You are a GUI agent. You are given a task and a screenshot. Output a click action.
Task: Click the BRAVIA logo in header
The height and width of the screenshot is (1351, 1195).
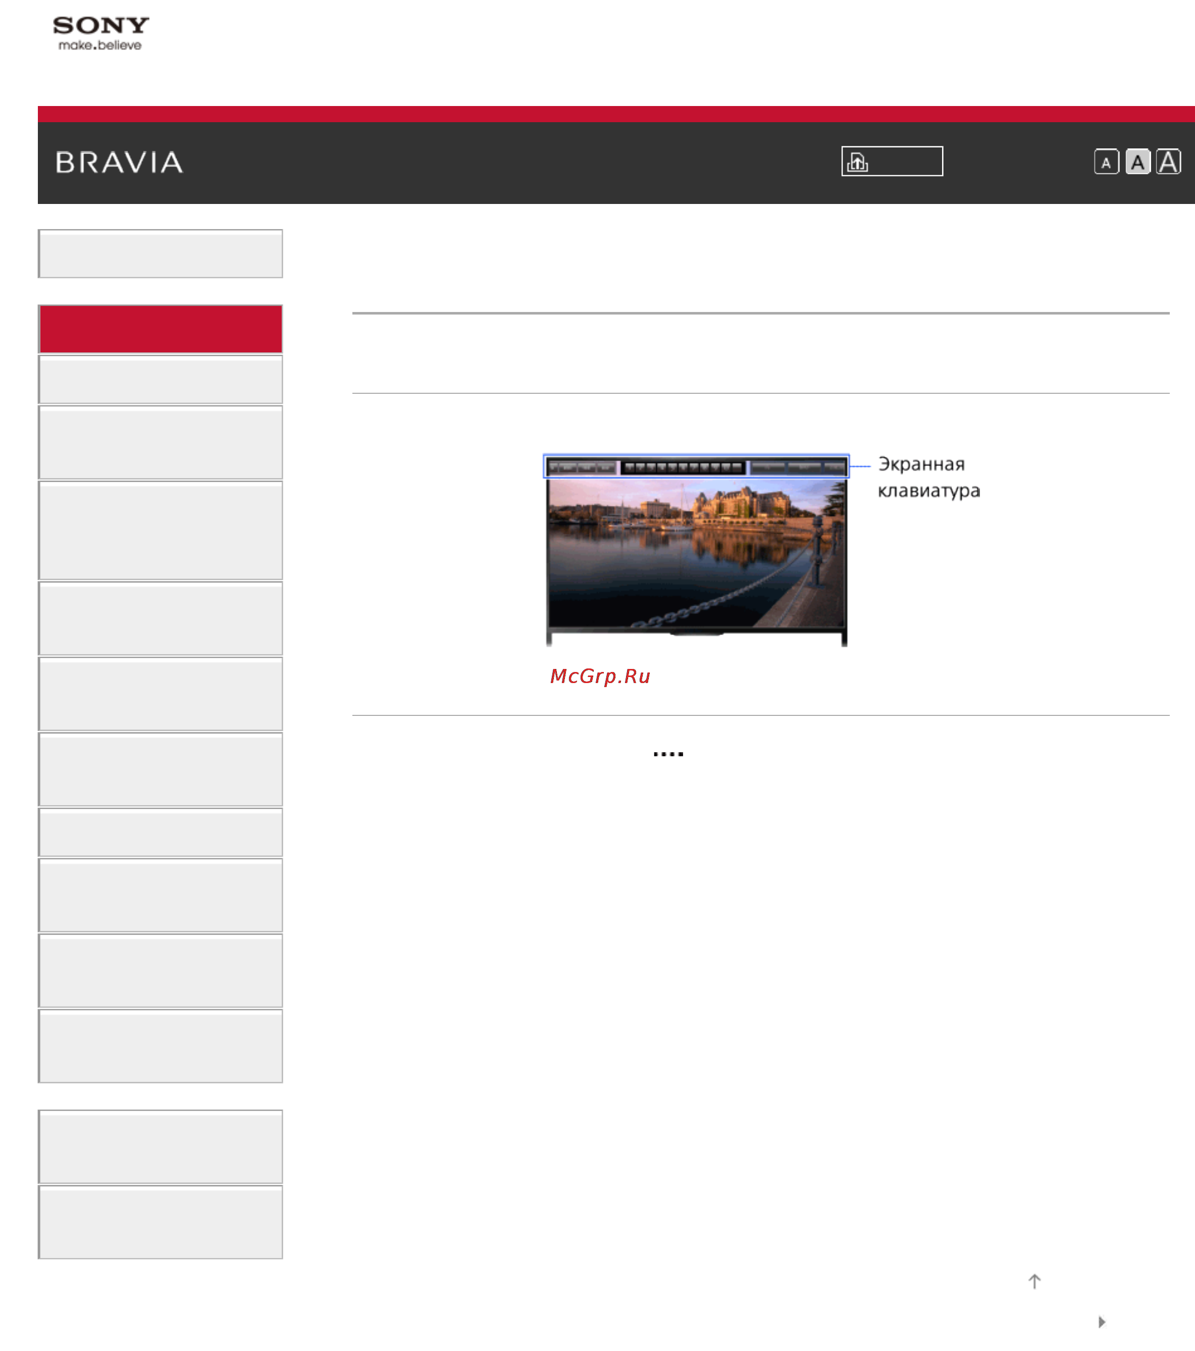coord(120,163)
